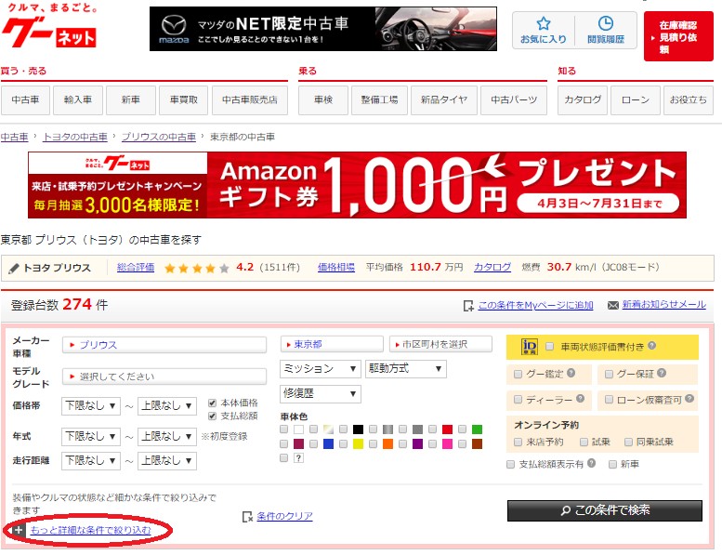Viewport: 722px width, 555px height.
Task: Open 価格帯 lower limit dropdown
Action: [91, 406]
